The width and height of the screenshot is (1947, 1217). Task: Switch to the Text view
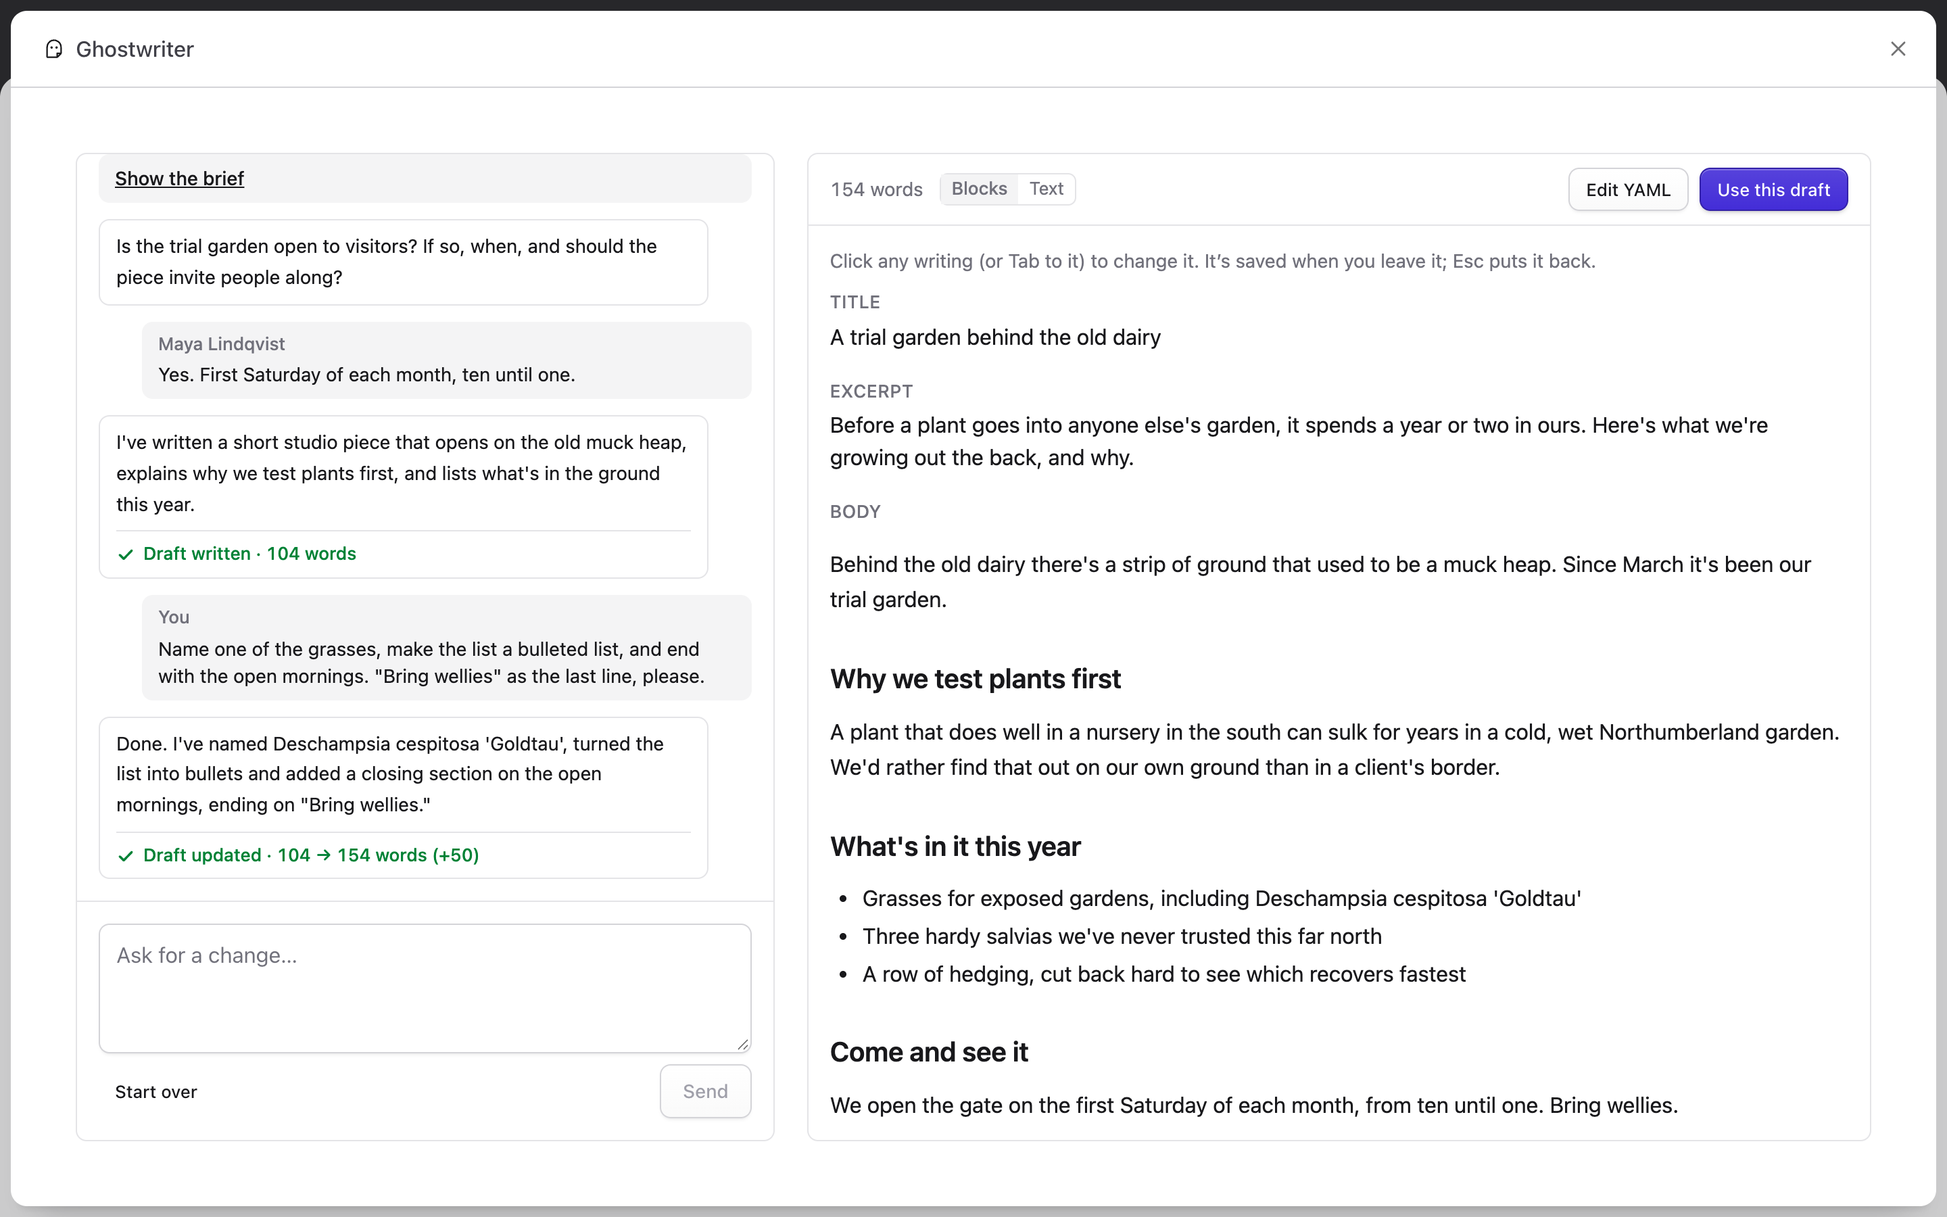[1046, 189]
